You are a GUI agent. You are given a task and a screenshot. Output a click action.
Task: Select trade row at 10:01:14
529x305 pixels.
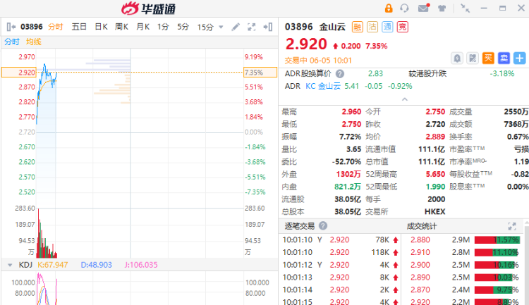(x=340, y=290)
